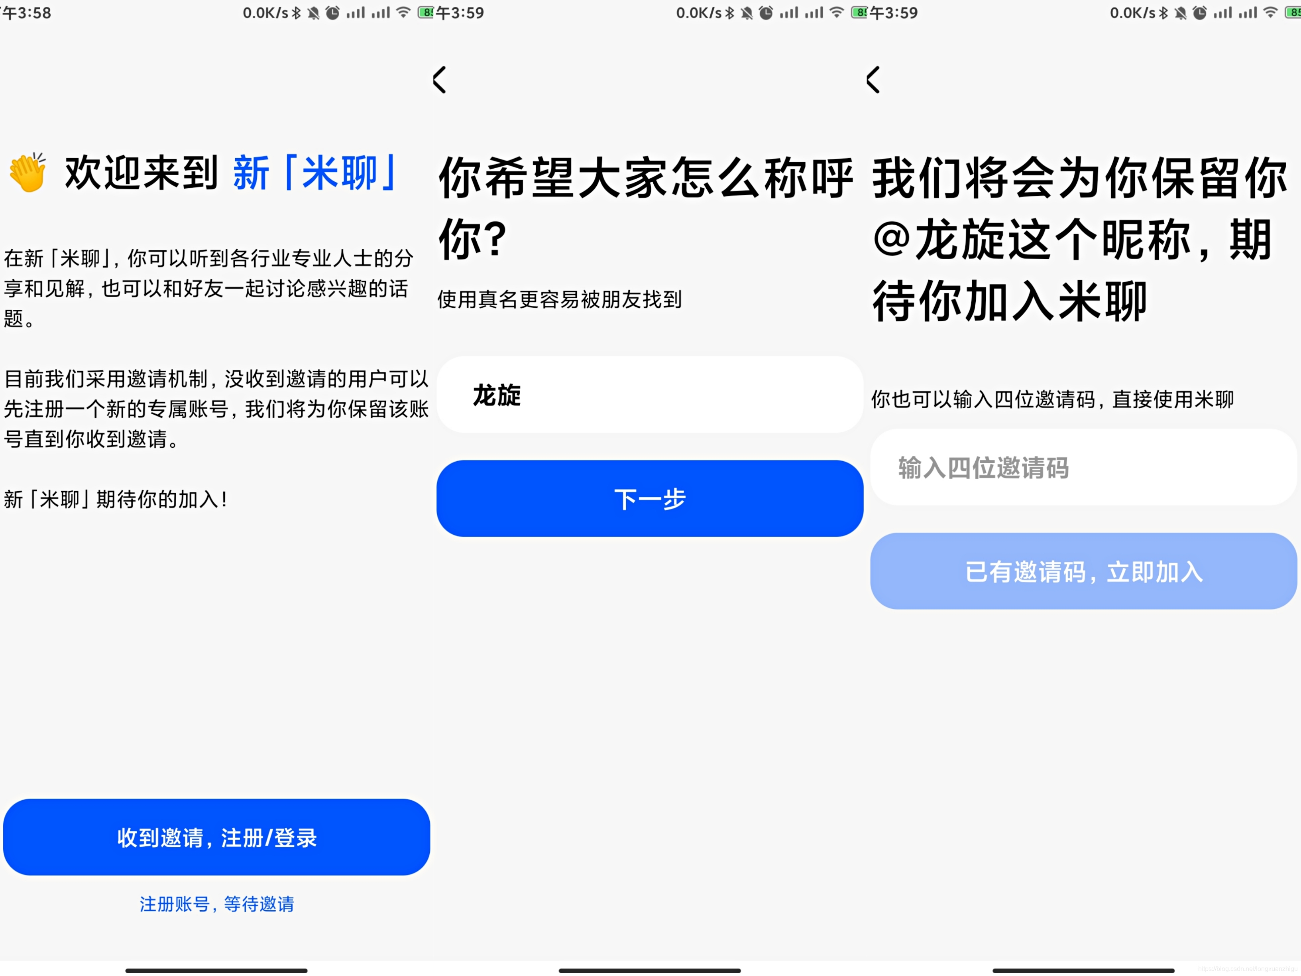Tap the 你希望大家怎么称呼你？ heading
Image resolution: width=1301 pixels, height=976 pixels.
645,208
